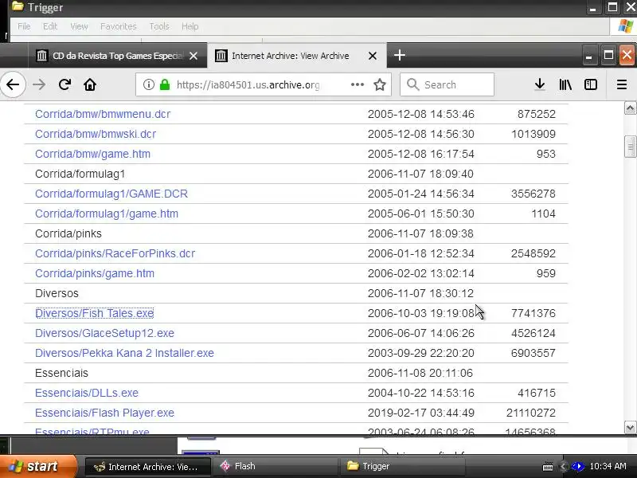Screen dimensions: 637x478
Task: Click the Essenciais folder row text
Action: [61, 373]
